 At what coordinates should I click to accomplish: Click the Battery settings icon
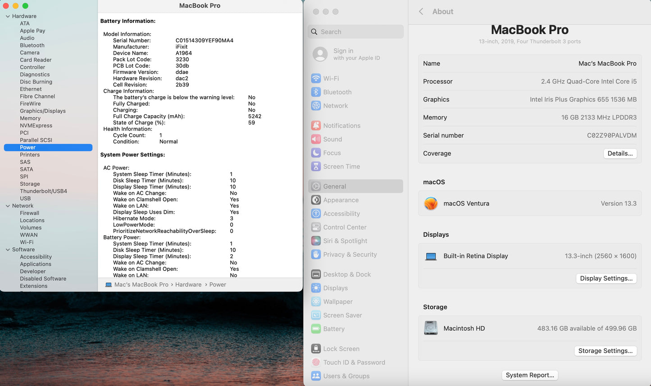(x=316, y=329)
